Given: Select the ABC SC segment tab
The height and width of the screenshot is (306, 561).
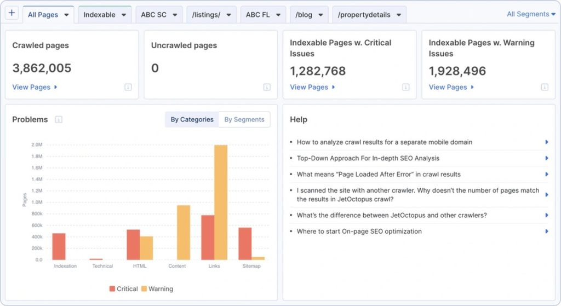Looking at the screenshot, I should (x=154, y=15).
